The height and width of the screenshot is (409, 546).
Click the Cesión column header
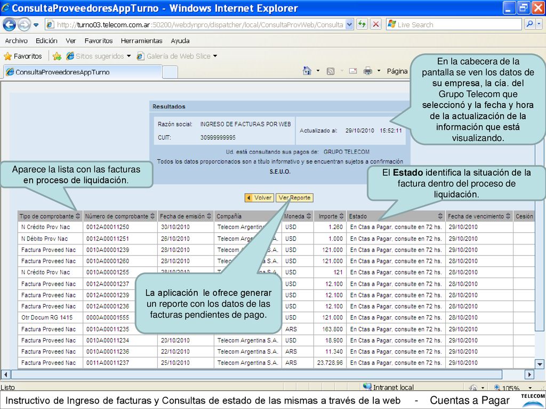pos(524,216)
